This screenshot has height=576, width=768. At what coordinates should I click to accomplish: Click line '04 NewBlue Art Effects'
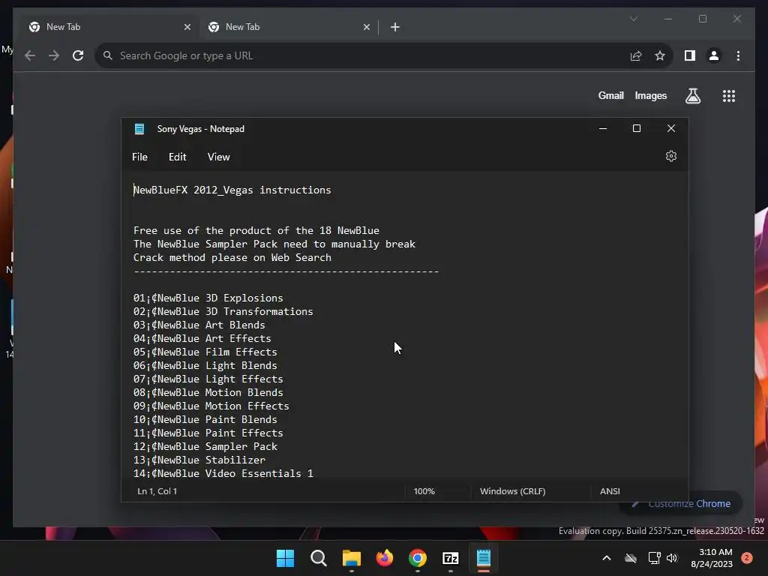[202, 338]
